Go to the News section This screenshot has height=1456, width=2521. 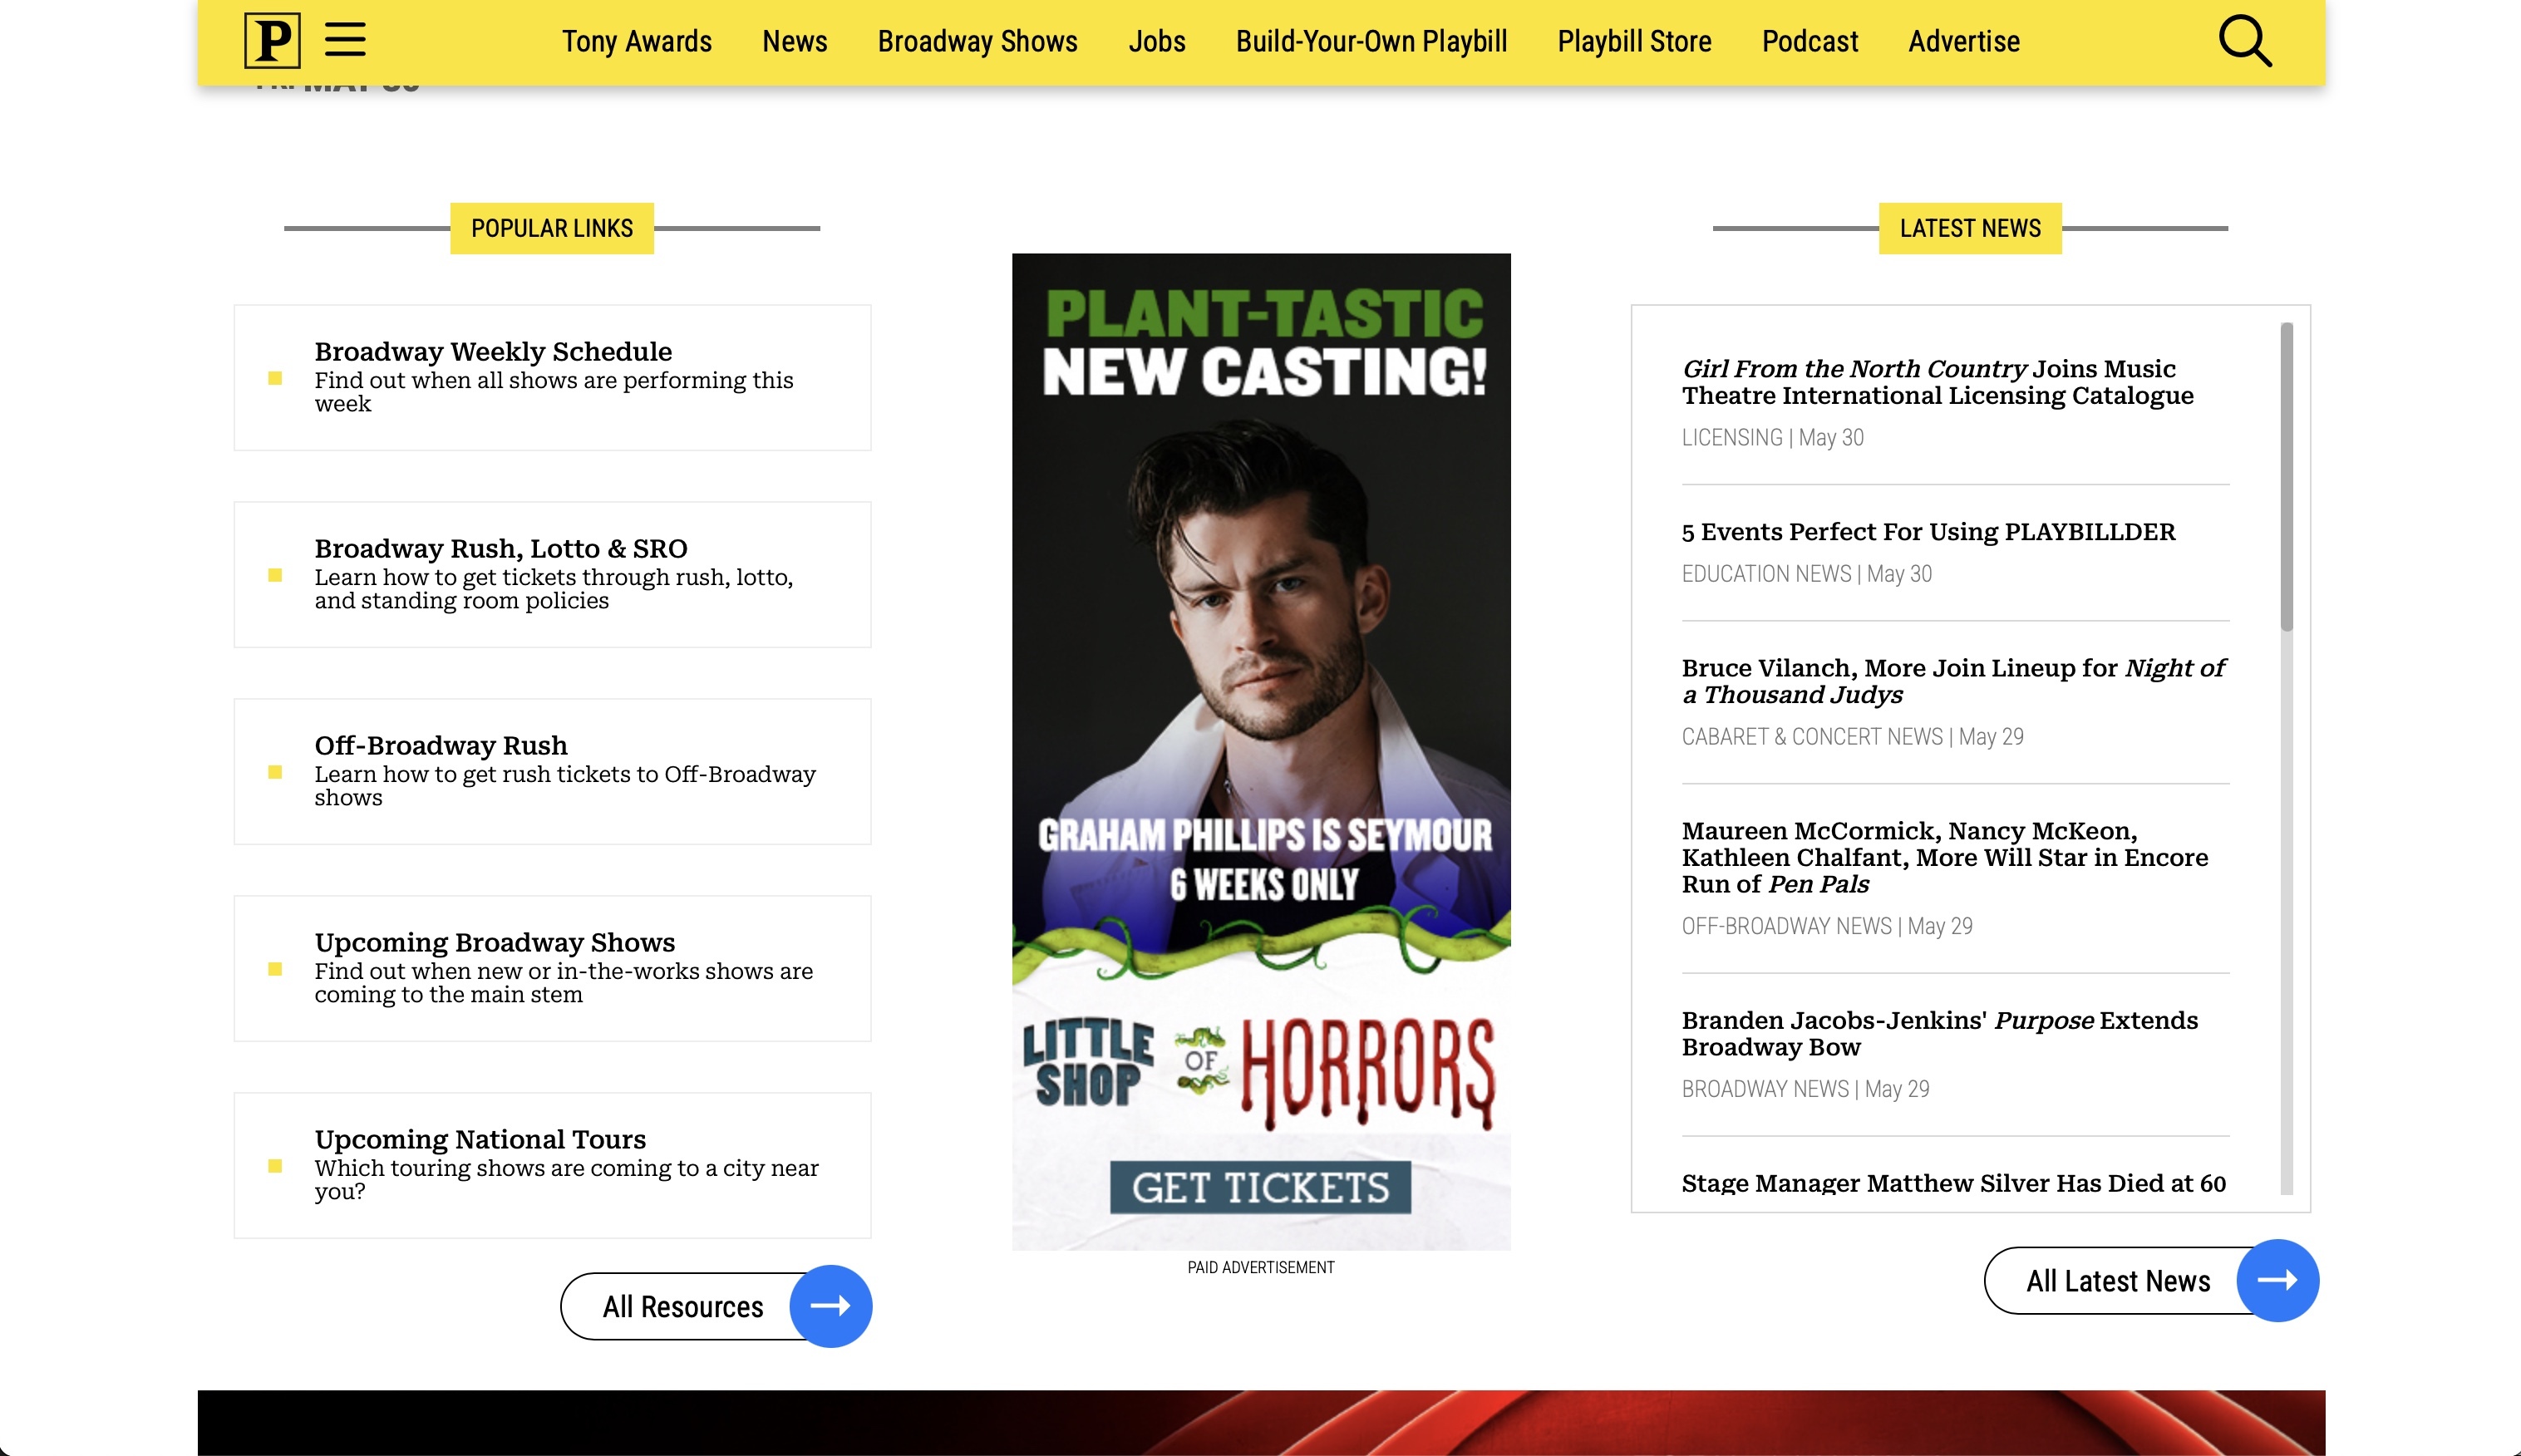[794, 41]
